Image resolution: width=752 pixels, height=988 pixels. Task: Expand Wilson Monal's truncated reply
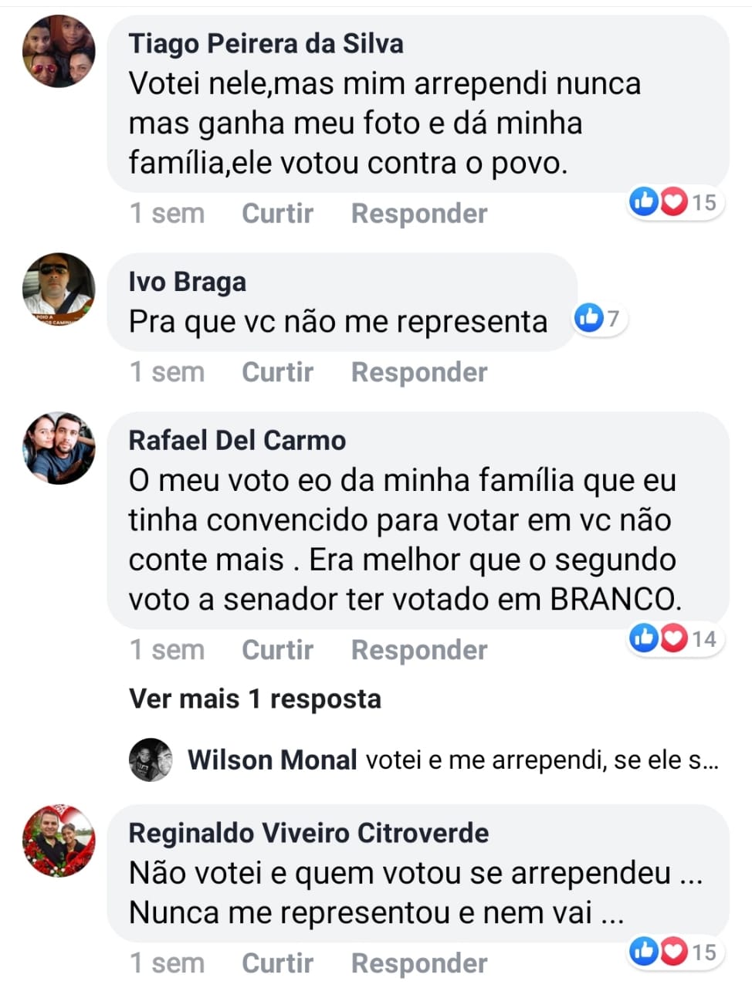(542, 761)
